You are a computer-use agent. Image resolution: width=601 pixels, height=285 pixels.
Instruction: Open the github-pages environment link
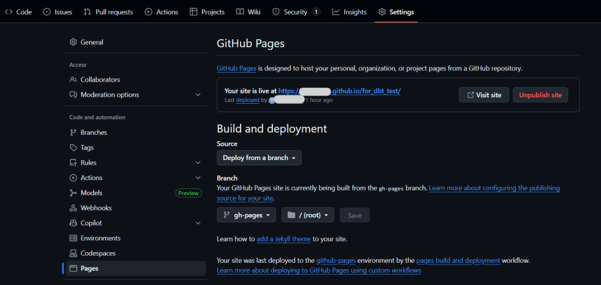coord(336,260)
